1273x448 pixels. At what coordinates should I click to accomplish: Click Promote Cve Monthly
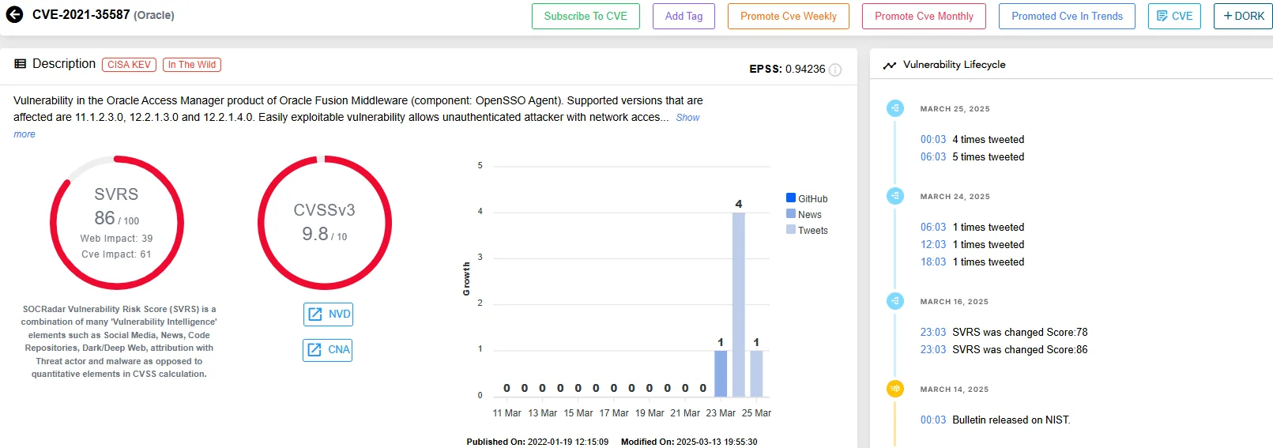(x=924, y=16)
